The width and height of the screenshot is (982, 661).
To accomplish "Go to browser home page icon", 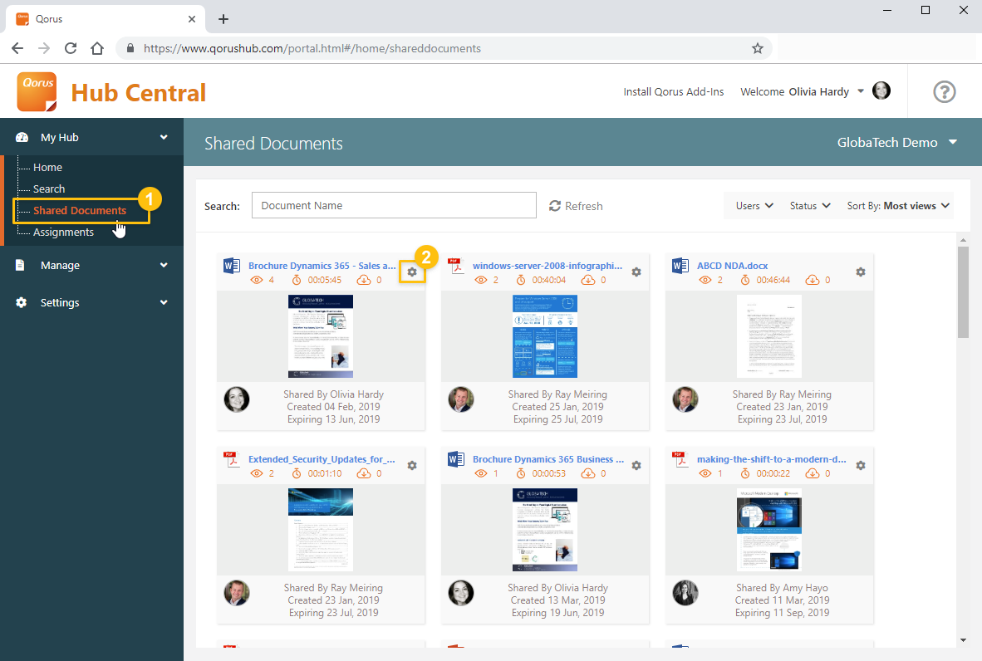I will coord(97,48).
